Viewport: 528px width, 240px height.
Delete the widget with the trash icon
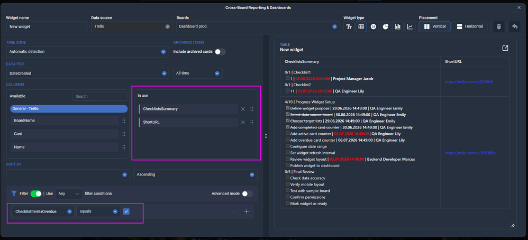point(499,26)
